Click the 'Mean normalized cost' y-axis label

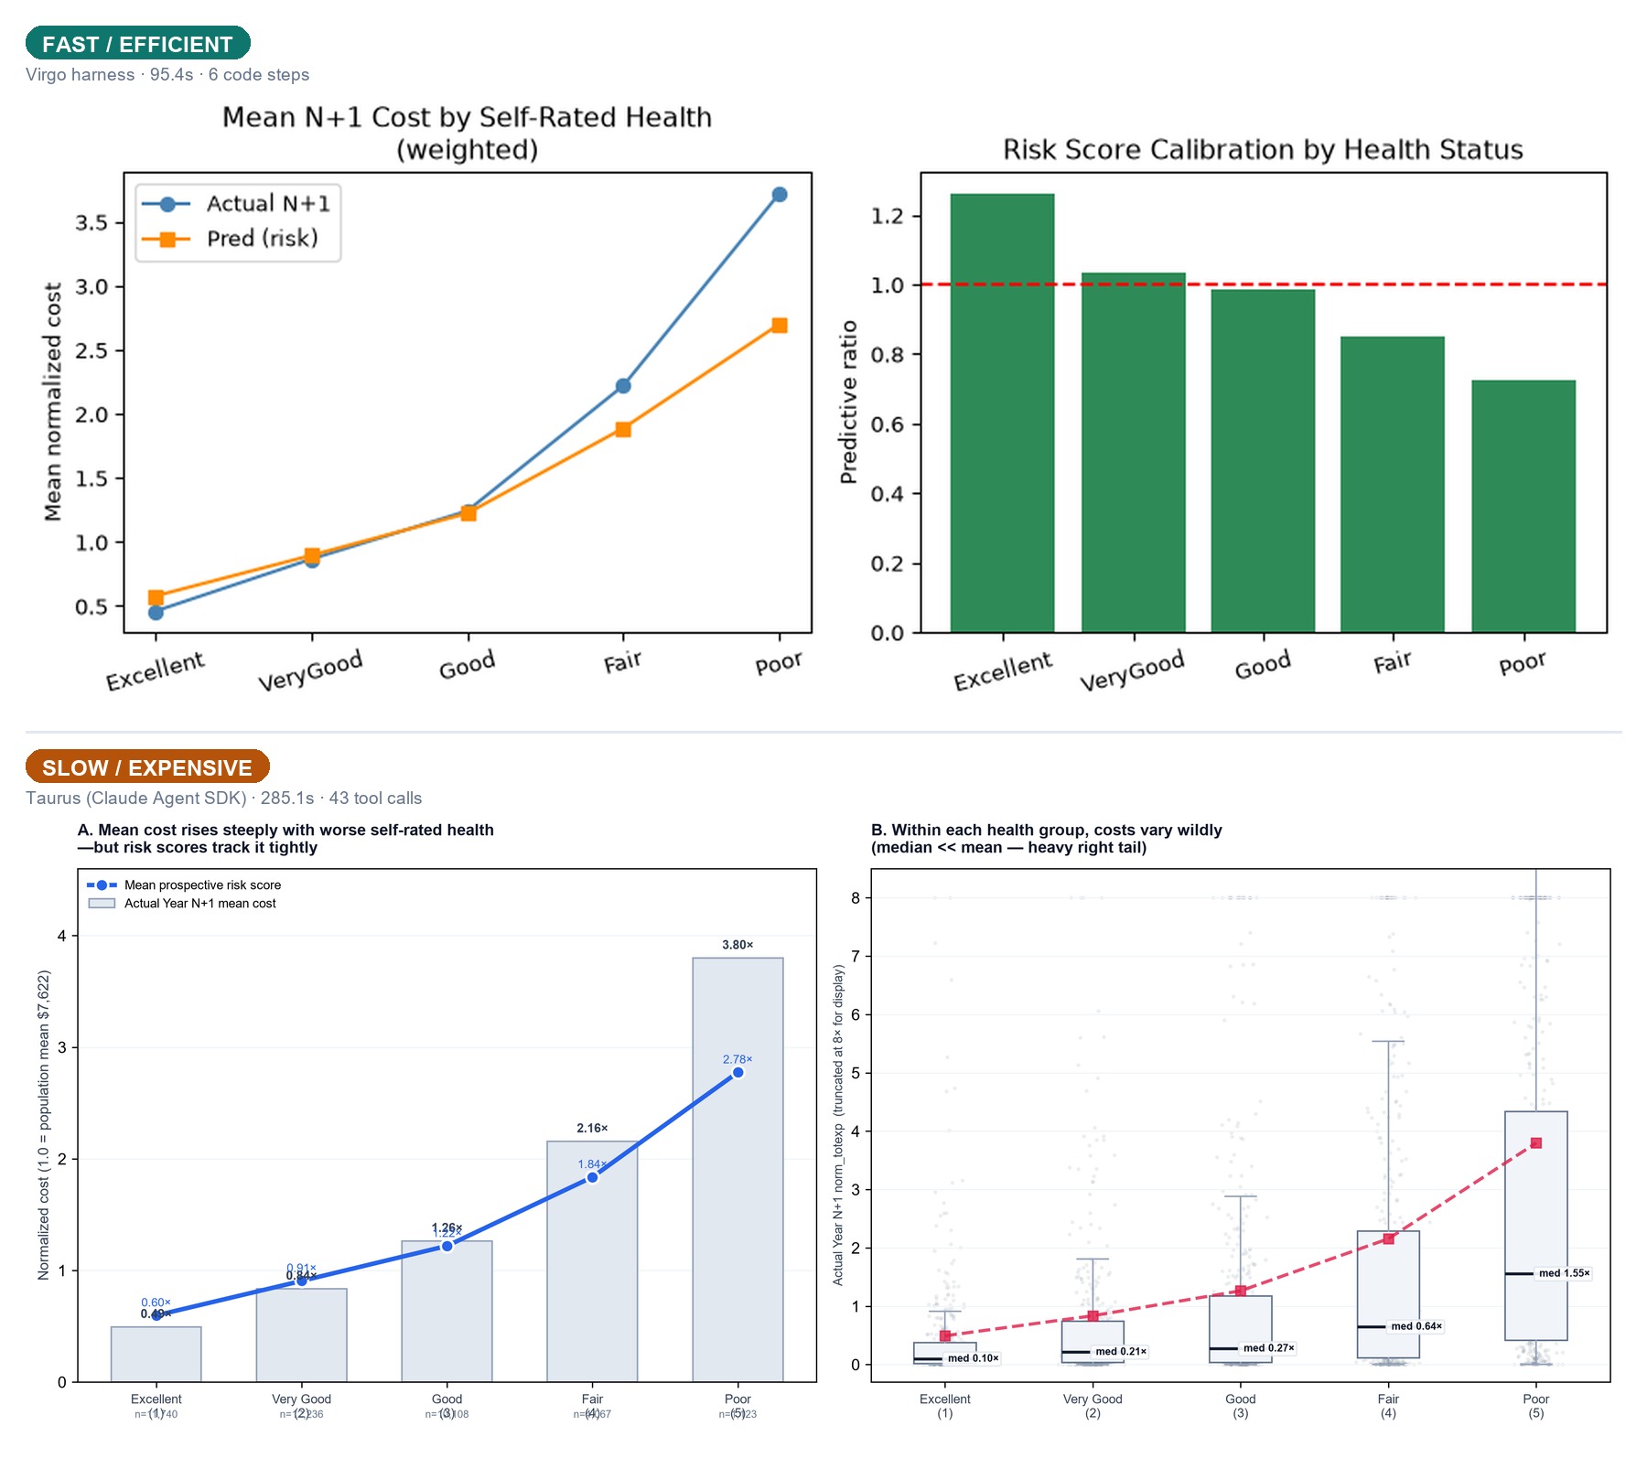coord(53,402)
